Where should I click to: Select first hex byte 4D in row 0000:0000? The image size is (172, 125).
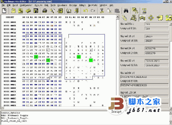point(24,22)
